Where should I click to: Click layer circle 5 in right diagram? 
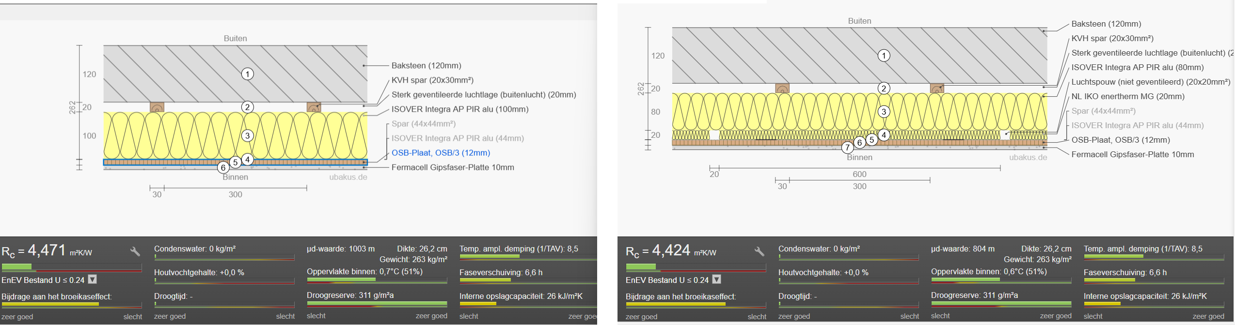(871, 140)
